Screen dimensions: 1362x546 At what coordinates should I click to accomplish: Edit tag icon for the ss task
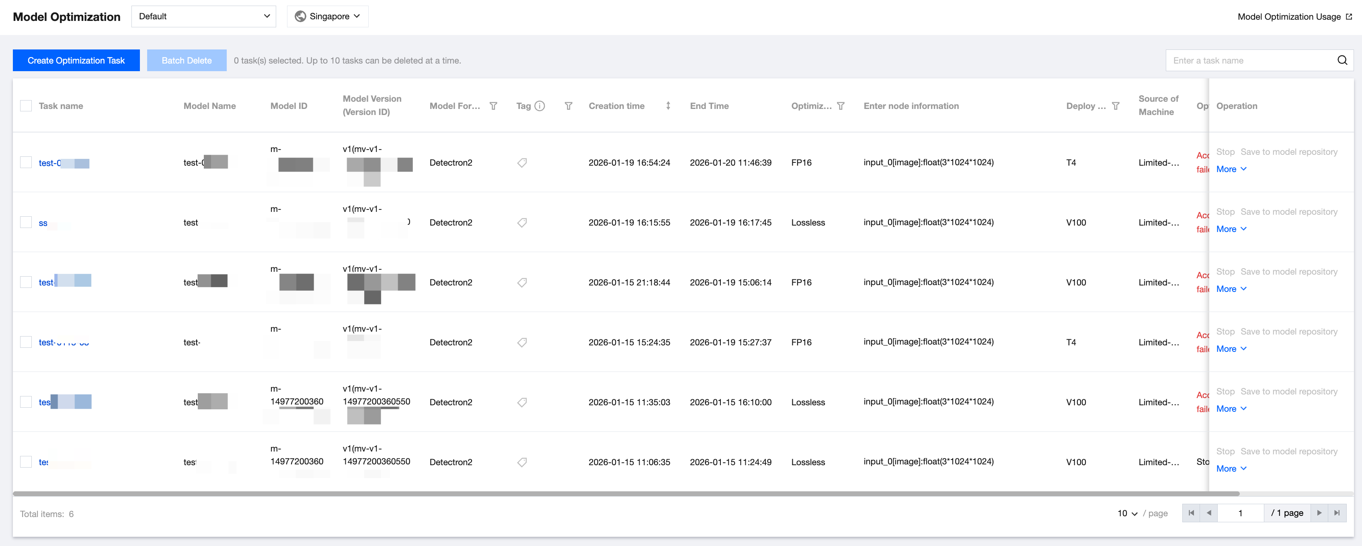click(x=522, y=222)
